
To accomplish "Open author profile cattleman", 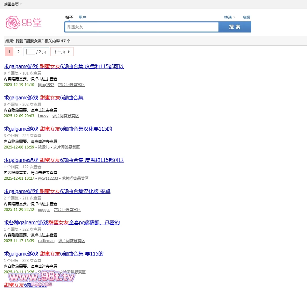I will [x=46, y=241].
